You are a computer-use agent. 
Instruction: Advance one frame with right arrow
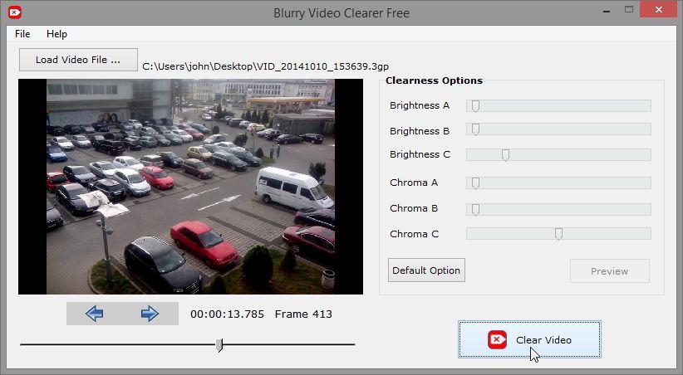point(150,314)
